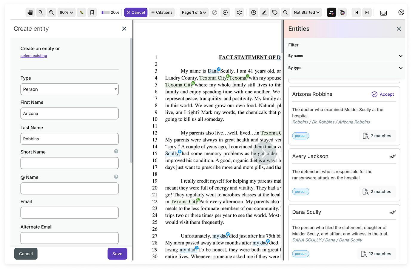Select the hand pan tool
Image resolution: width=412 pixels, height=270 pixels.
(x=30, y=12)
